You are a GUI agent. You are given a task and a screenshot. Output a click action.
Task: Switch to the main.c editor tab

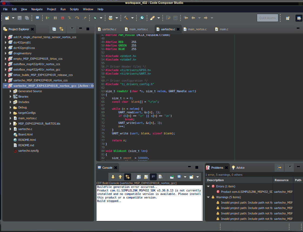(224, 29)
